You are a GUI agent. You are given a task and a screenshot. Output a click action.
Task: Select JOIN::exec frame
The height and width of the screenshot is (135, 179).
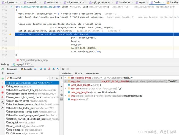click(32, 133)
